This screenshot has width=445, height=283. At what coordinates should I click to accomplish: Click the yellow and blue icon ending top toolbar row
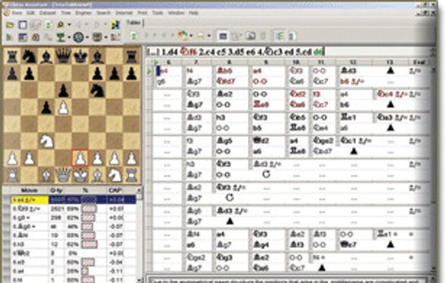point(115,25)
